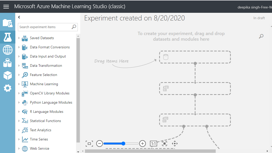Viewport: 272px width, 153px height.
Task: Select the Python Language Modules label
Action: click(x=51, y=102)
